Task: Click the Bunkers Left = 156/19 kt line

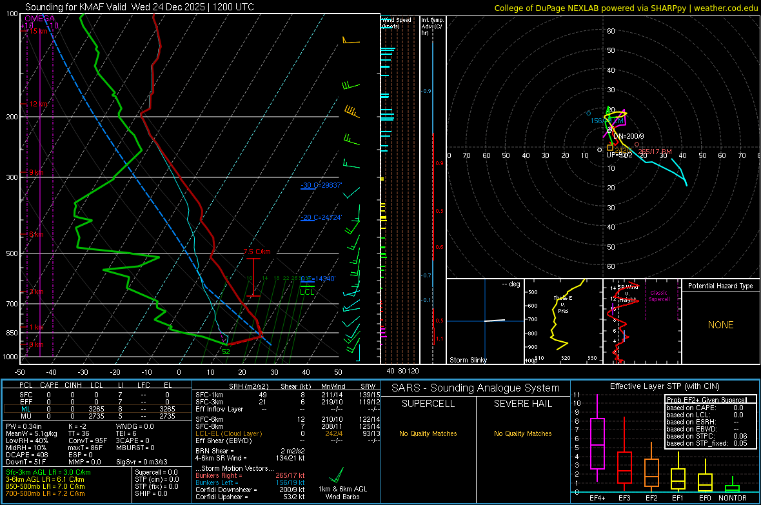Action: [x=250, y=482]
